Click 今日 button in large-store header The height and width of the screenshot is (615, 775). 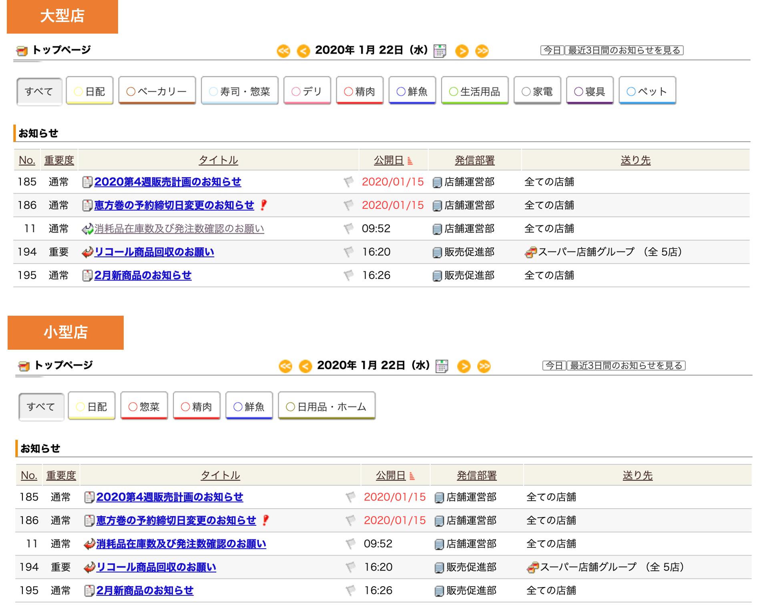click(552, 50)
